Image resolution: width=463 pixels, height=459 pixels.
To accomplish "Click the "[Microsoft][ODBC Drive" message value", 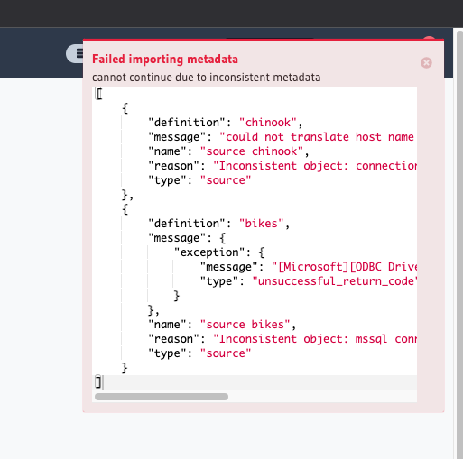I will pos(344,267).
